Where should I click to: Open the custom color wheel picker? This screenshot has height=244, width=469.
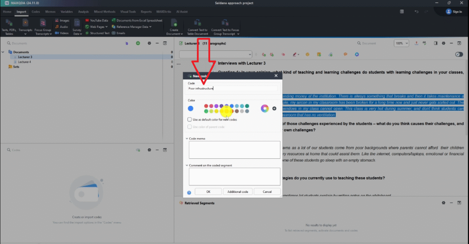(x=264, y=108)
